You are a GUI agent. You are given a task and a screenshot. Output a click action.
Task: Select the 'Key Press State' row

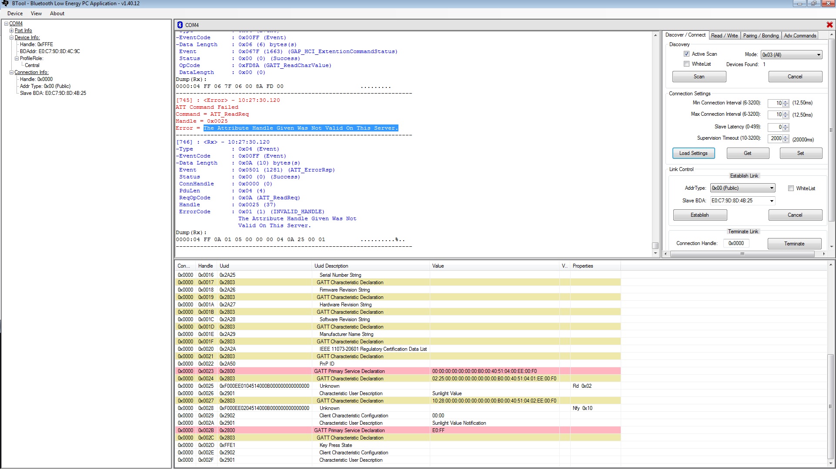[x=398, y=445]
